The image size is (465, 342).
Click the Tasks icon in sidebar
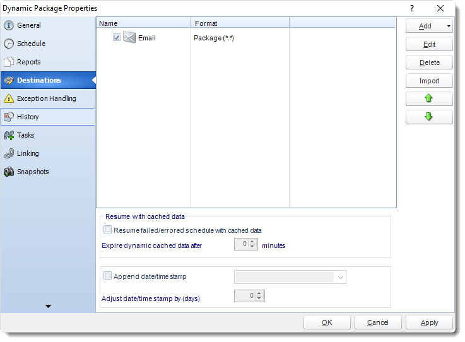[9, 135]
